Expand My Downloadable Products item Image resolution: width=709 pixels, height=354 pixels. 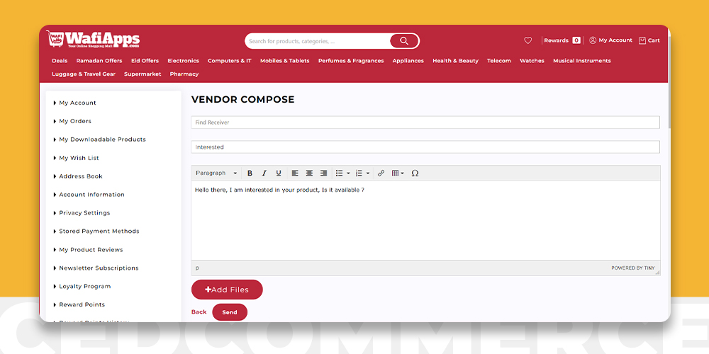tap(99, 139)
